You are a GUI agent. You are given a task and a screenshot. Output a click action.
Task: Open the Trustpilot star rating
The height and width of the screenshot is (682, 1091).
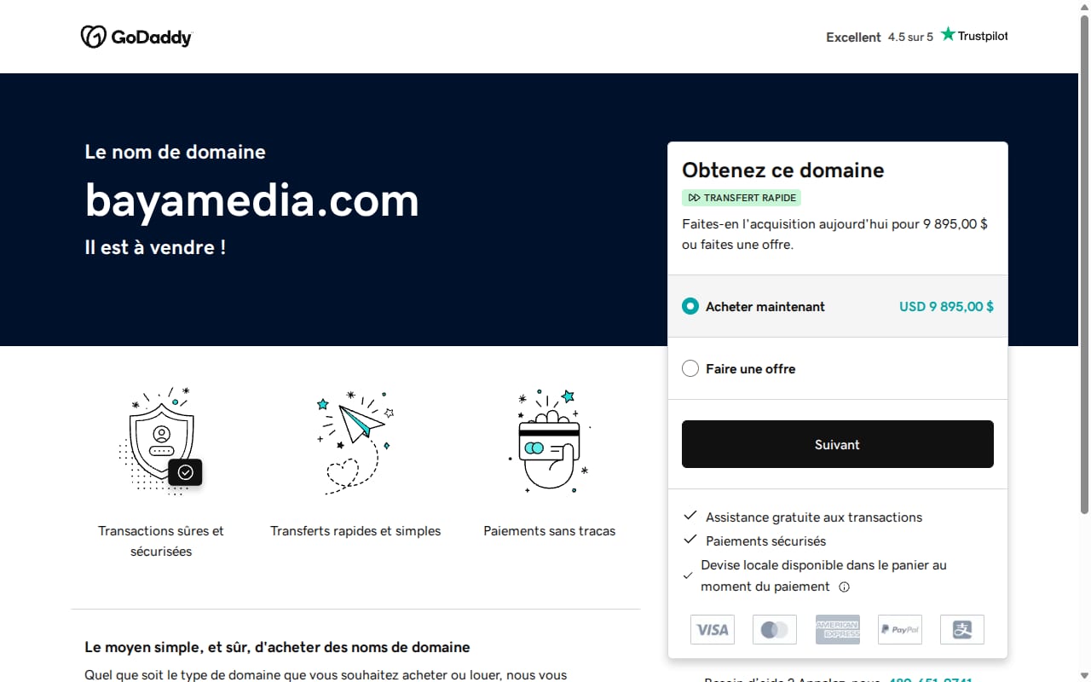[974, 36]
